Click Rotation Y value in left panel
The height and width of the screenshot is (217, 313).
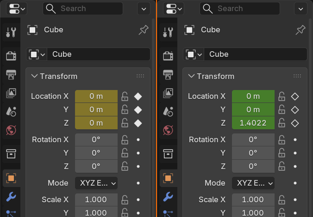point(96,153)
